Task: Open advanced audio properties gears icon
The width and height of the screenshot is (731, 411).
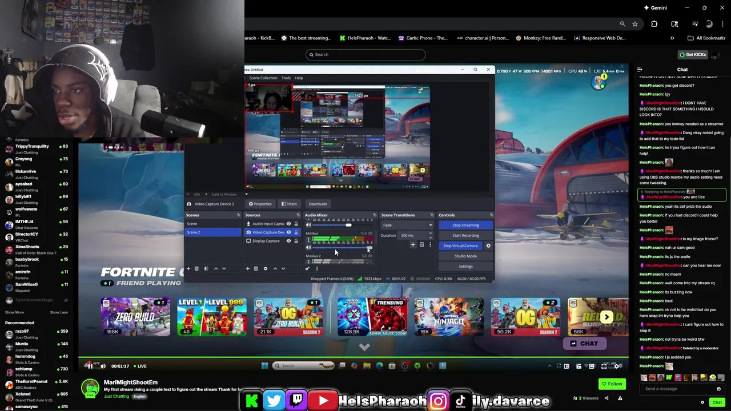Action: point(307,268)
